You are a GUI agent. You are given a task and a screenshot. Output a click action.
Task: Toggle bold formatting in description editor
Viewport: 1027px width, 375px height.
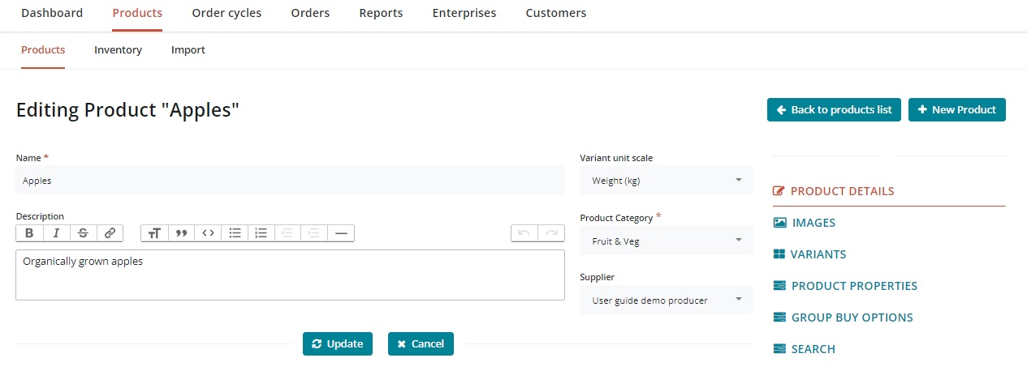tap(29, 233)
